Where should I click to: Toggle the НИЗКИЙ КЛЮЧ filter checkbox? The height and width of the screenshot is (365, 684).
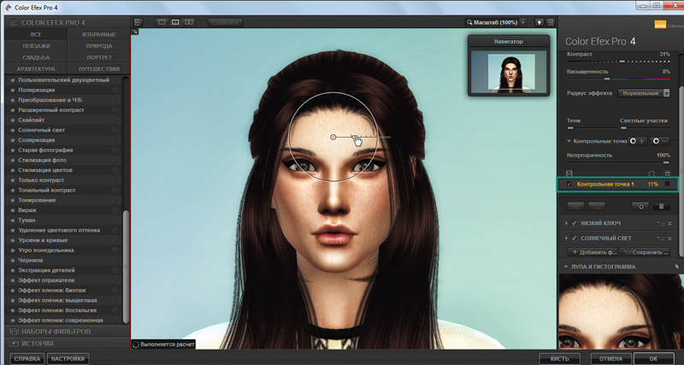(574, 223)
